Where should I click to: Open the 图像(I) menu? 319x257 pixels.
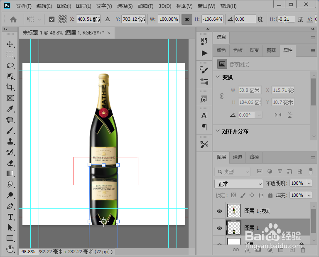(64, 6)
